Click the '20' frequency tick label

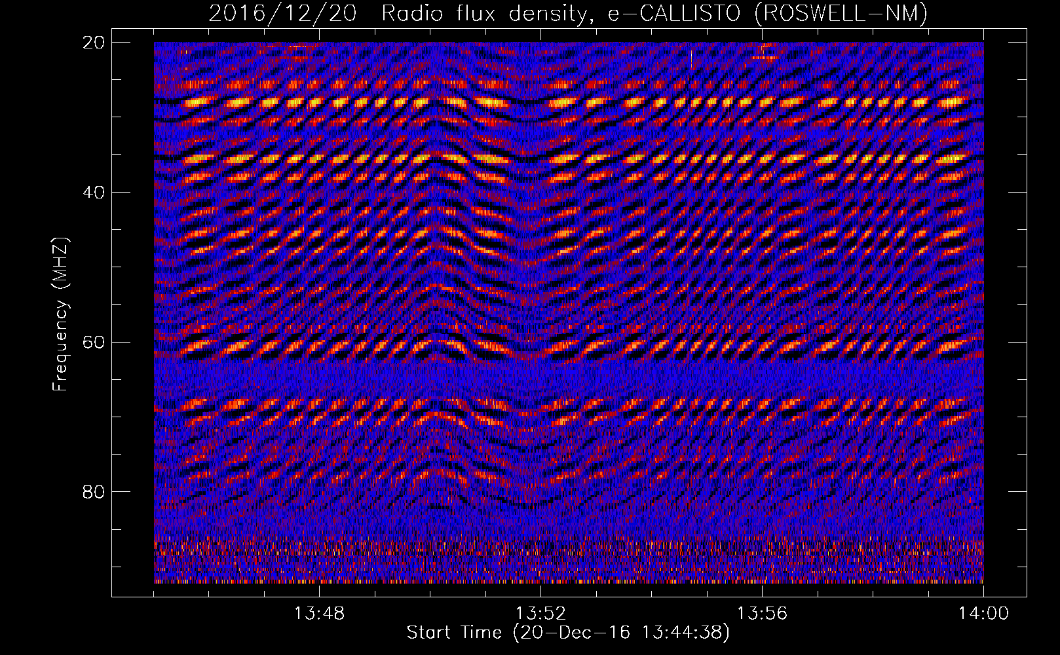[x=94, y=43]
